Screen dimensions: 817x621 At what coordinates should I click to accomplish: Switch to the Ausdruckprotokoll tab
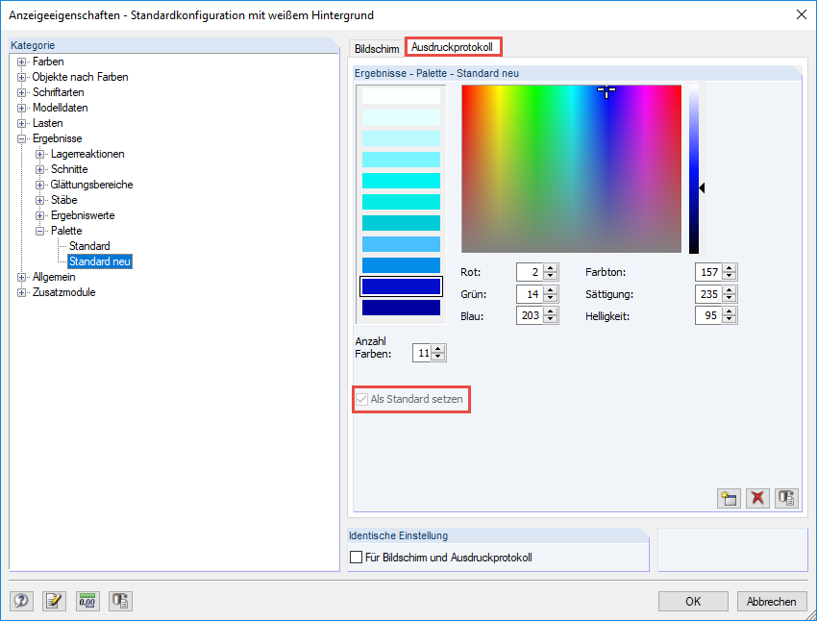point(453,47)
